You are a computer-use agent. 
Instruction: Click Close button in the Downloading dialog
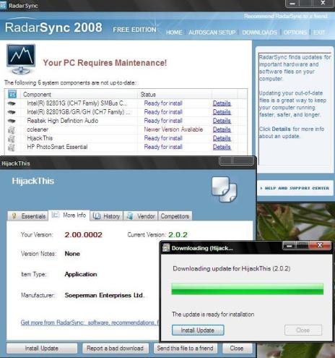[303, 330]
